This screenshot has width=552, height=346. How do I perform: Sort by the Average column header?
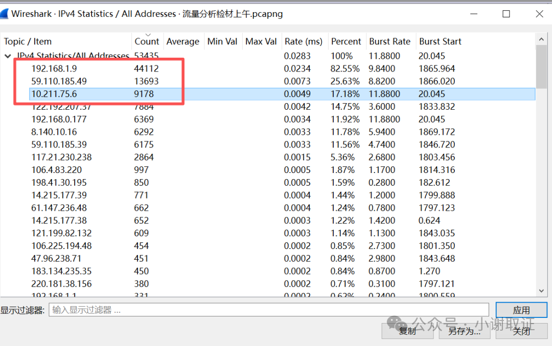183,41
